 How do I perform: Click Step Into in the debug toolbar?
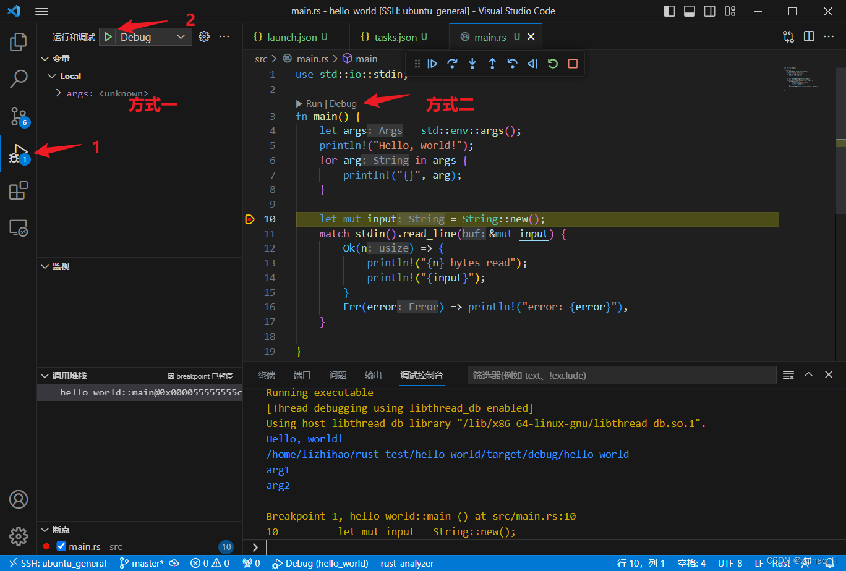[472, 63]
